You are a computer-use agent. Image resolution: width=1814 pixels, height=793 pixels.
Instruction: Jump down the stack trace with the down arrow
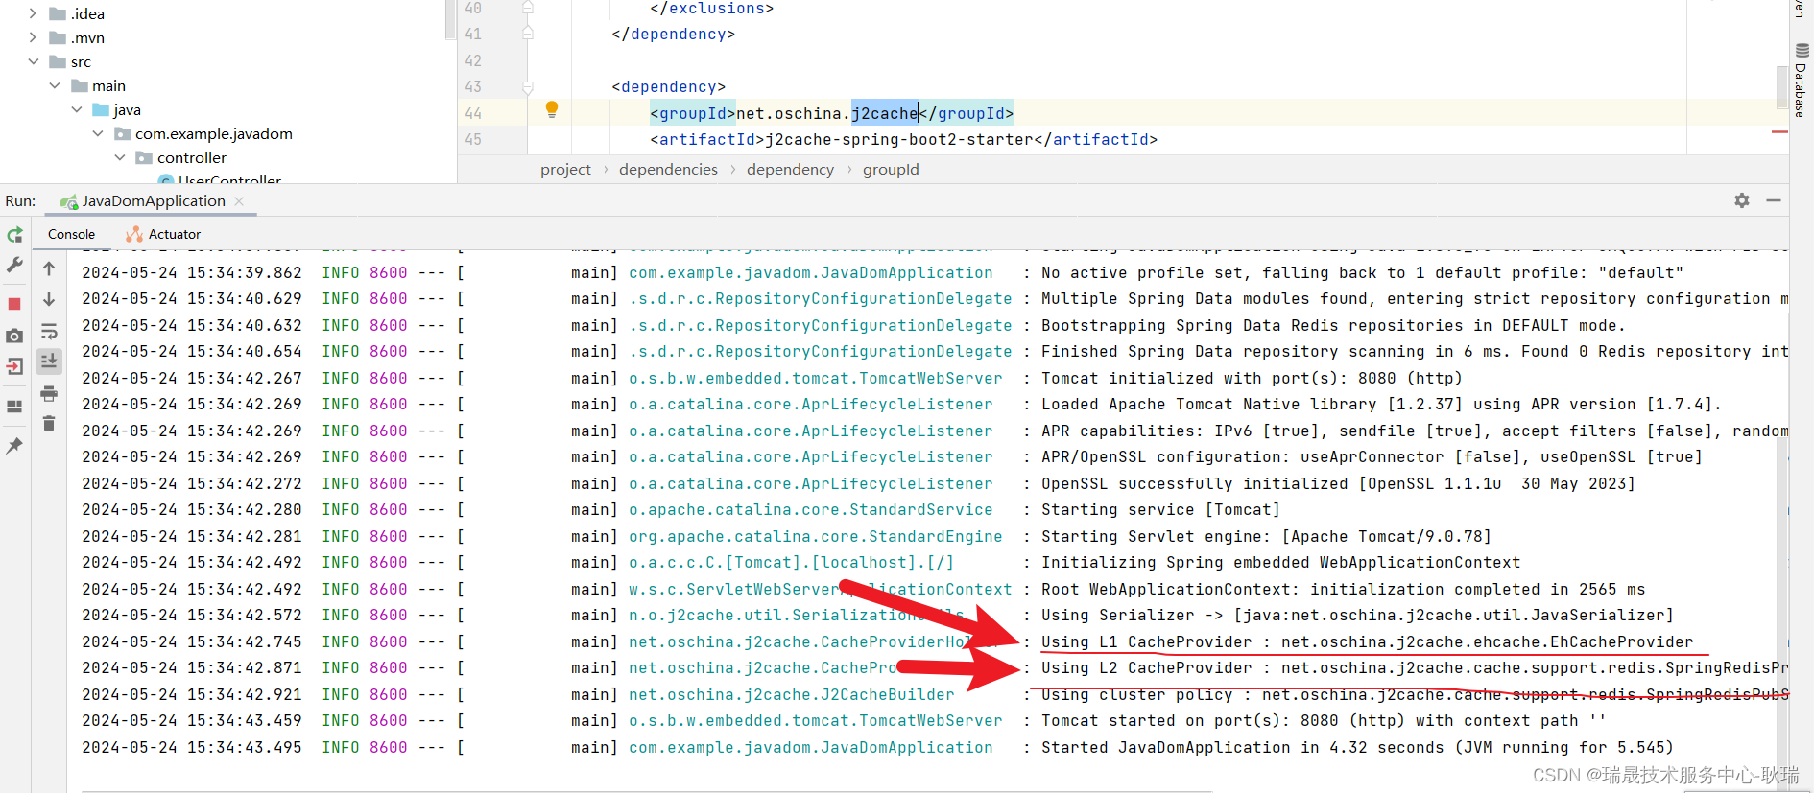click(49, 300)
